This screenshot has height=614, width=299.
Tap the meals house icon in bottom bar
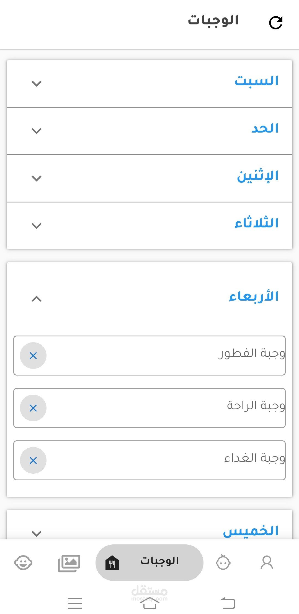[112, 563]
